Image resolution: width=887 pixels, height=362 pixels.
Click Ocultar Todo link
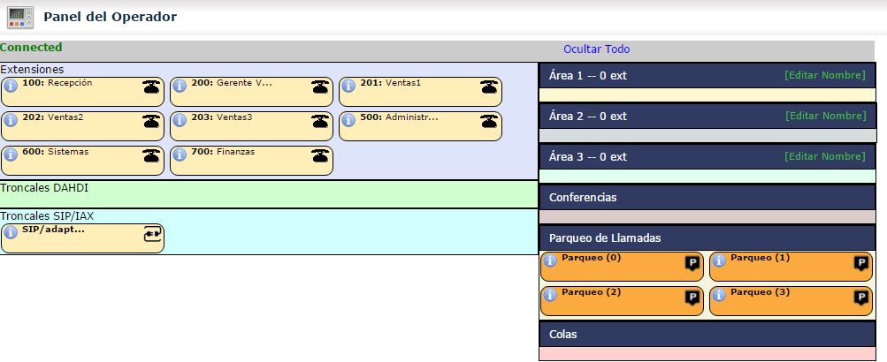coord(596,49)
